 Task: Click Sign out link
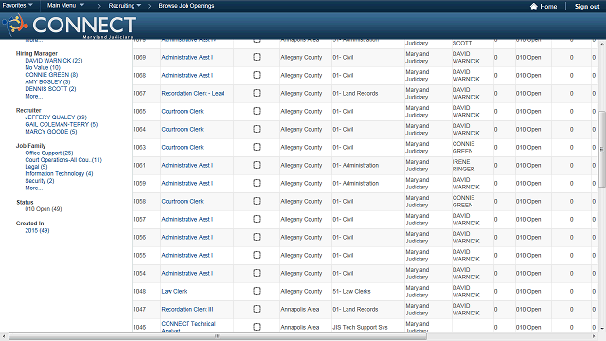coord(587,7)
